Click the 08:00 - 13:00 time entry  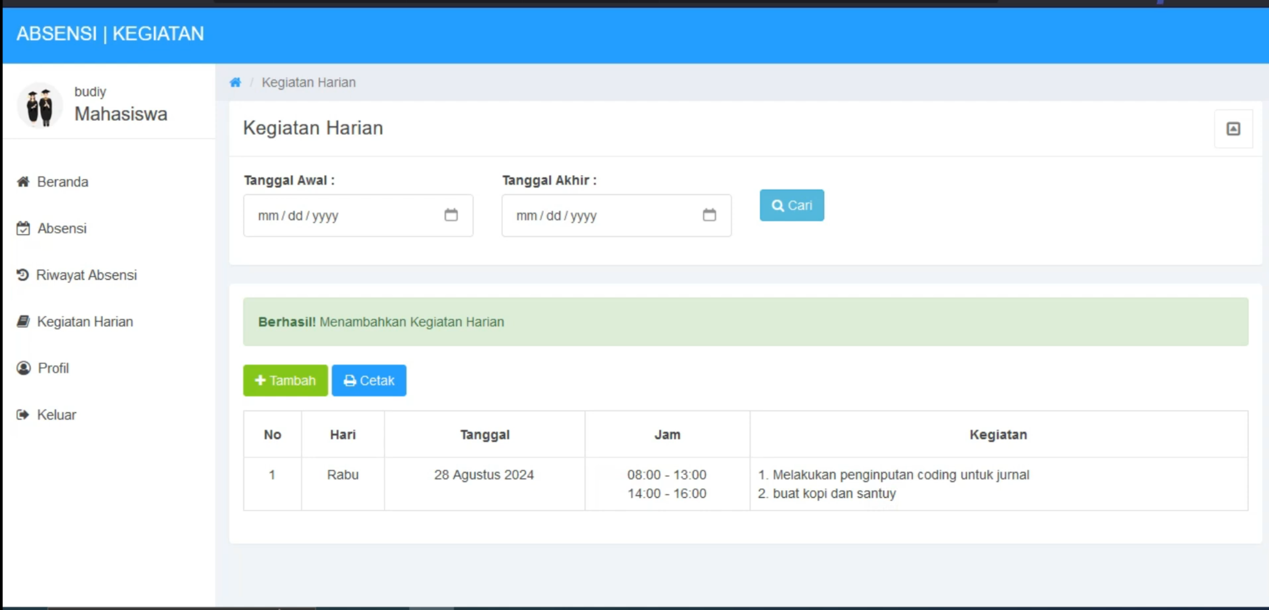pos(667,475)
